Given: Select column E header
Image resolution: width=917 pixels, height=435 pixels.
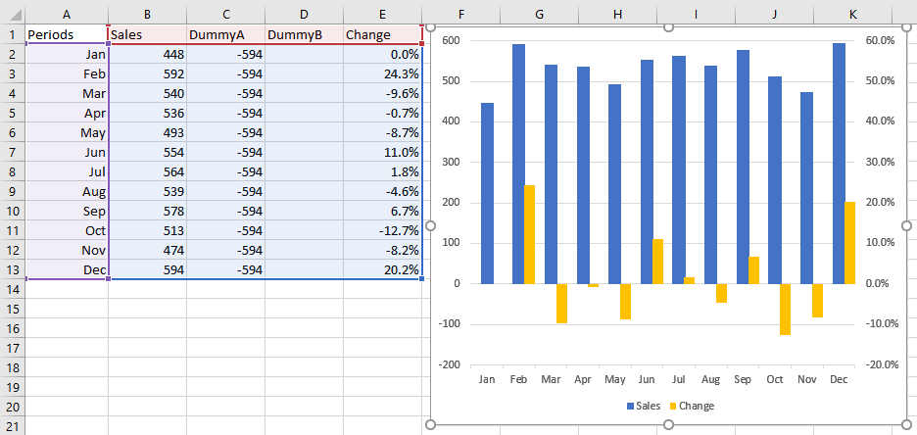Looking at the screenshot, I should (382, 13).
